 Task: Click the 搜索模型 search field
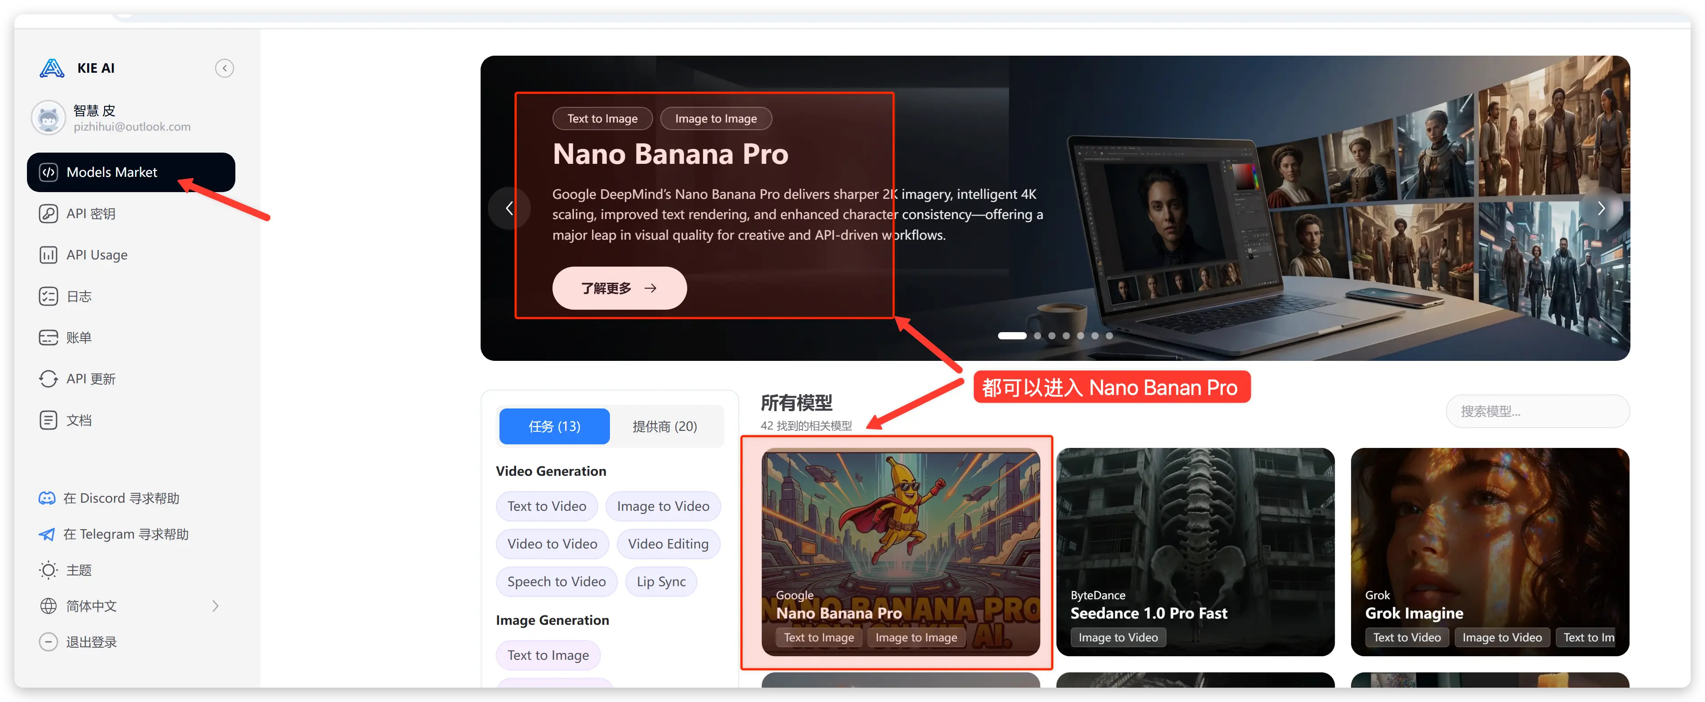[1537, 412]
